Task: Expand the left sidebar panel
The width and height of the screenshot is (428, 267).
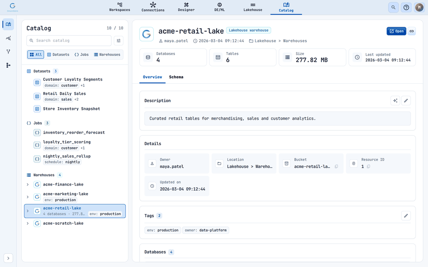Action: point(8,258)
